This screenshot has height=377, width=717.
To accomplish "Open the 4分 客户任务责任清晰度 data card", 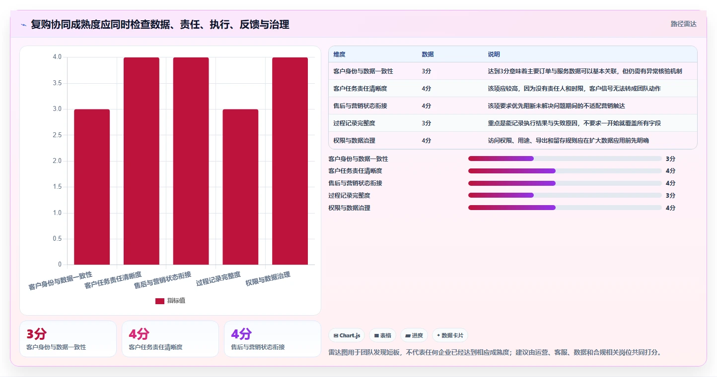I will click(170, 339).
